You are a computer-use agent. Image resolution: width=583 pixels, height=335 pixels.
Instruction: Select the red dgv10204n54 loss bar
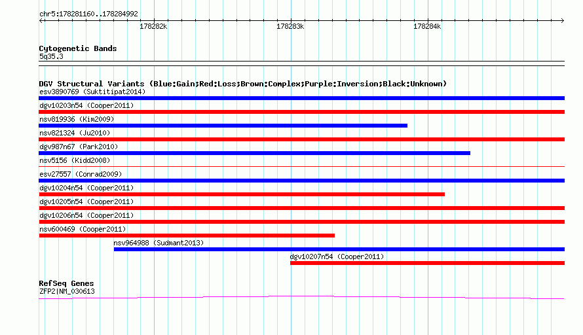point(242,194)
